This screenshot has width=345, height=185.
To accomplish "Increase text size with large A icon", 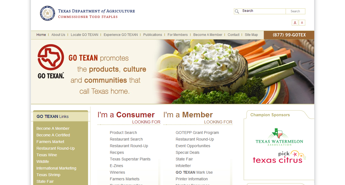I will click(295, 23).
